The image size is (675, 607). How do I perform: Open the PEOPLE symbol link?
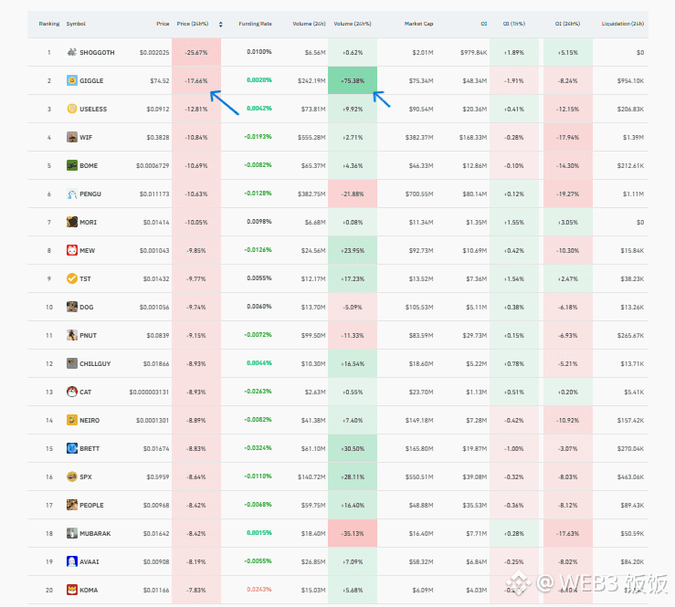[x=91, y=505]
